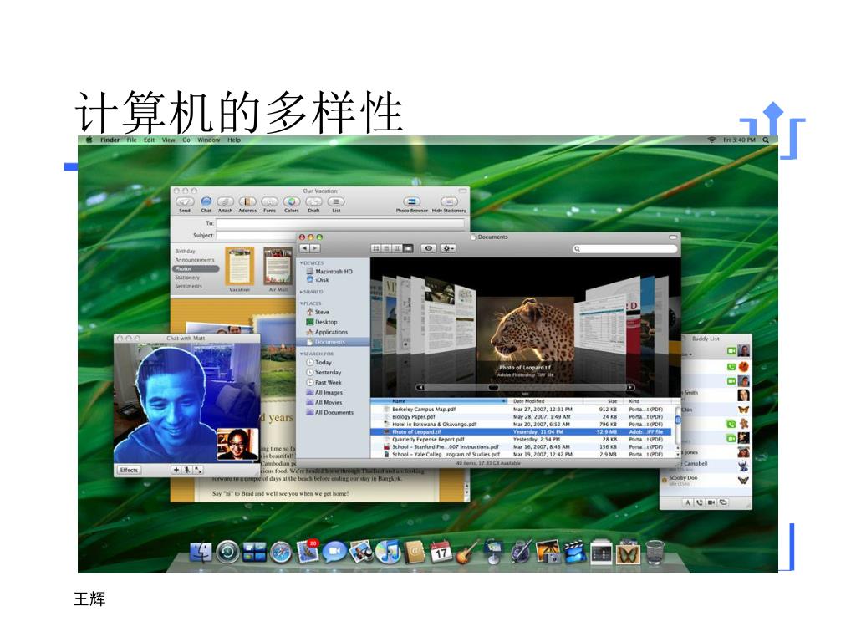856x642 pixels.
Task: Click the To field in the Mail message
Action: click(339, 223)
